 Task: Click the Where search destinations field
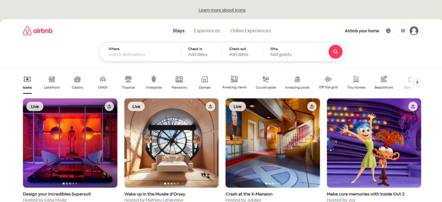140,52
